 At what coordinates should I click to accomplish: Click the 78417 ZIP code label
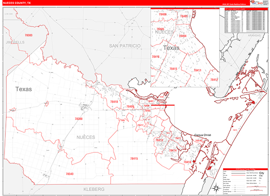pos(140,125)
